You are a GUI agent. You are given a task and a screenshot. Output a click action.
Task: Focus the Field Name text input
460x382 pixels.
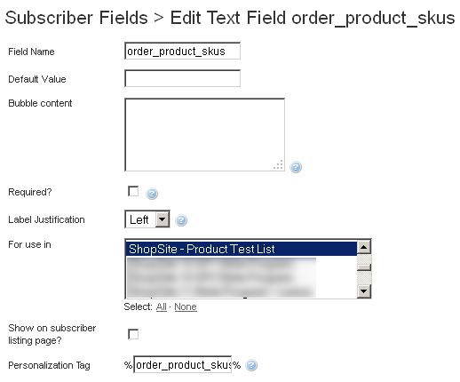tap(182, 51)
